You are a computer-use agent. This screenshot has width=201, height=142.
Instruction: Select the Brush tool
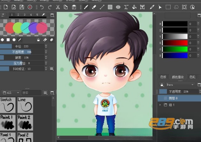click(x=86, y=7)
